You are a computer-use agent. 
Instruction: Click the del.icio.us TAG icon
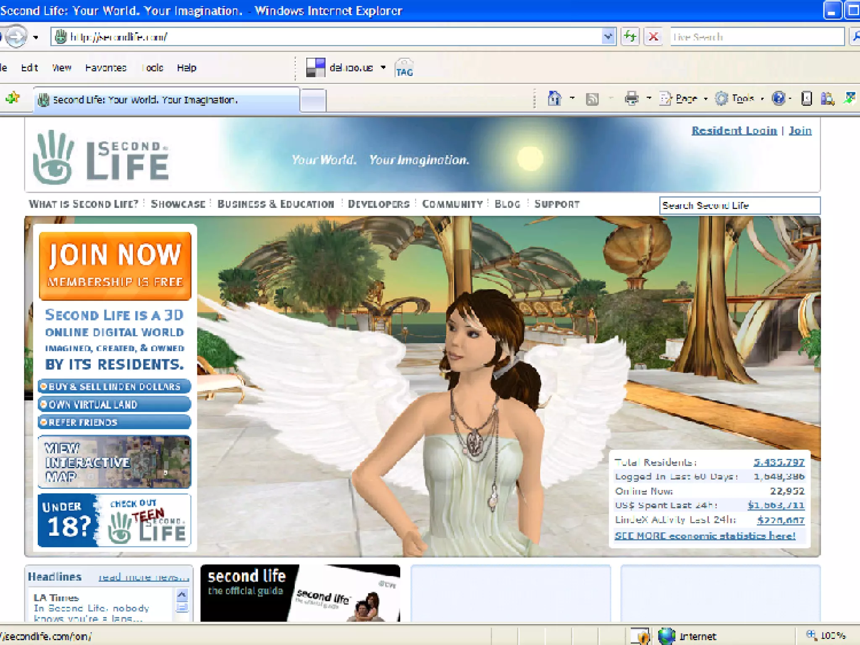(404, 68)
